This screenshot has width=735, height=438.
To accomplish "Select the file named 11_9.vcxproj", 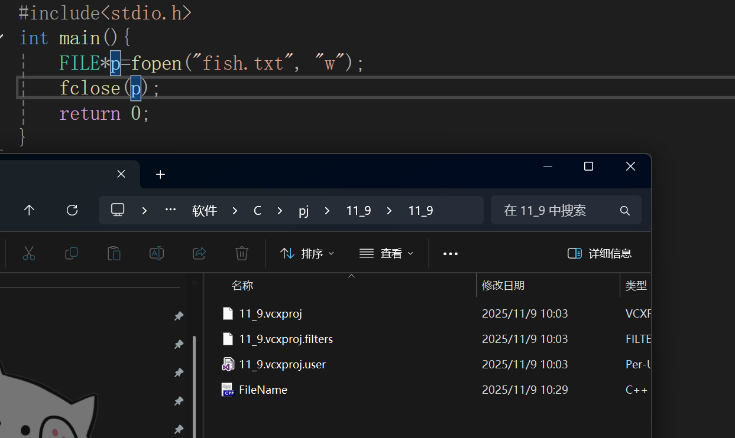I will [270, 313].
